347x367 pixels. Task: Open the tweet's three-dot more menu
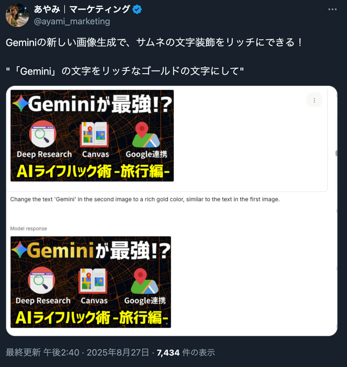[x=332, y=9]
